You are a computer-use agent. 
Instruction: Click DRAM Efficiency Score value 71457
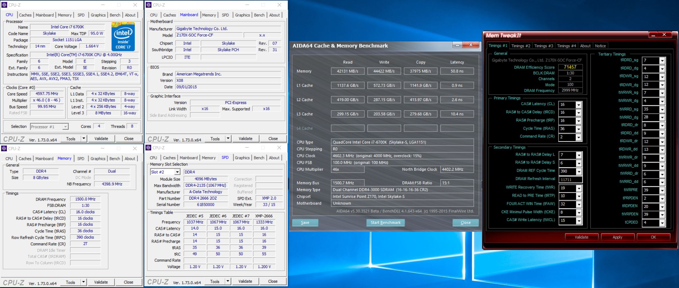(x=570, y=67)
